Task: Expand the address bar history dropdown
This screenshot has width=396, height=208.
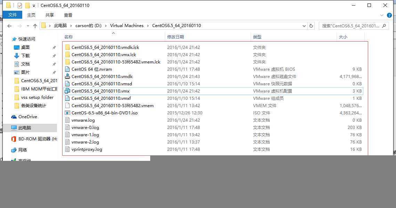Action: (x=304, y=26)
